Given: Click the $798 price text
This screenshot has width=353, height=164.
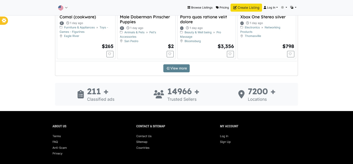Looking at the screenshot, I should click(x=288, y=46).
